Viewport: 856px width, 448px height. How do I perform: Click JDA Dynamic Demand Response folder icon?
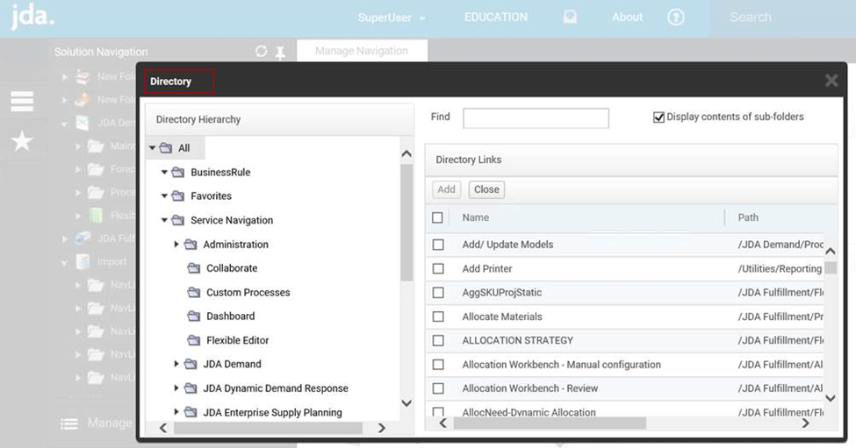point(191,388)
